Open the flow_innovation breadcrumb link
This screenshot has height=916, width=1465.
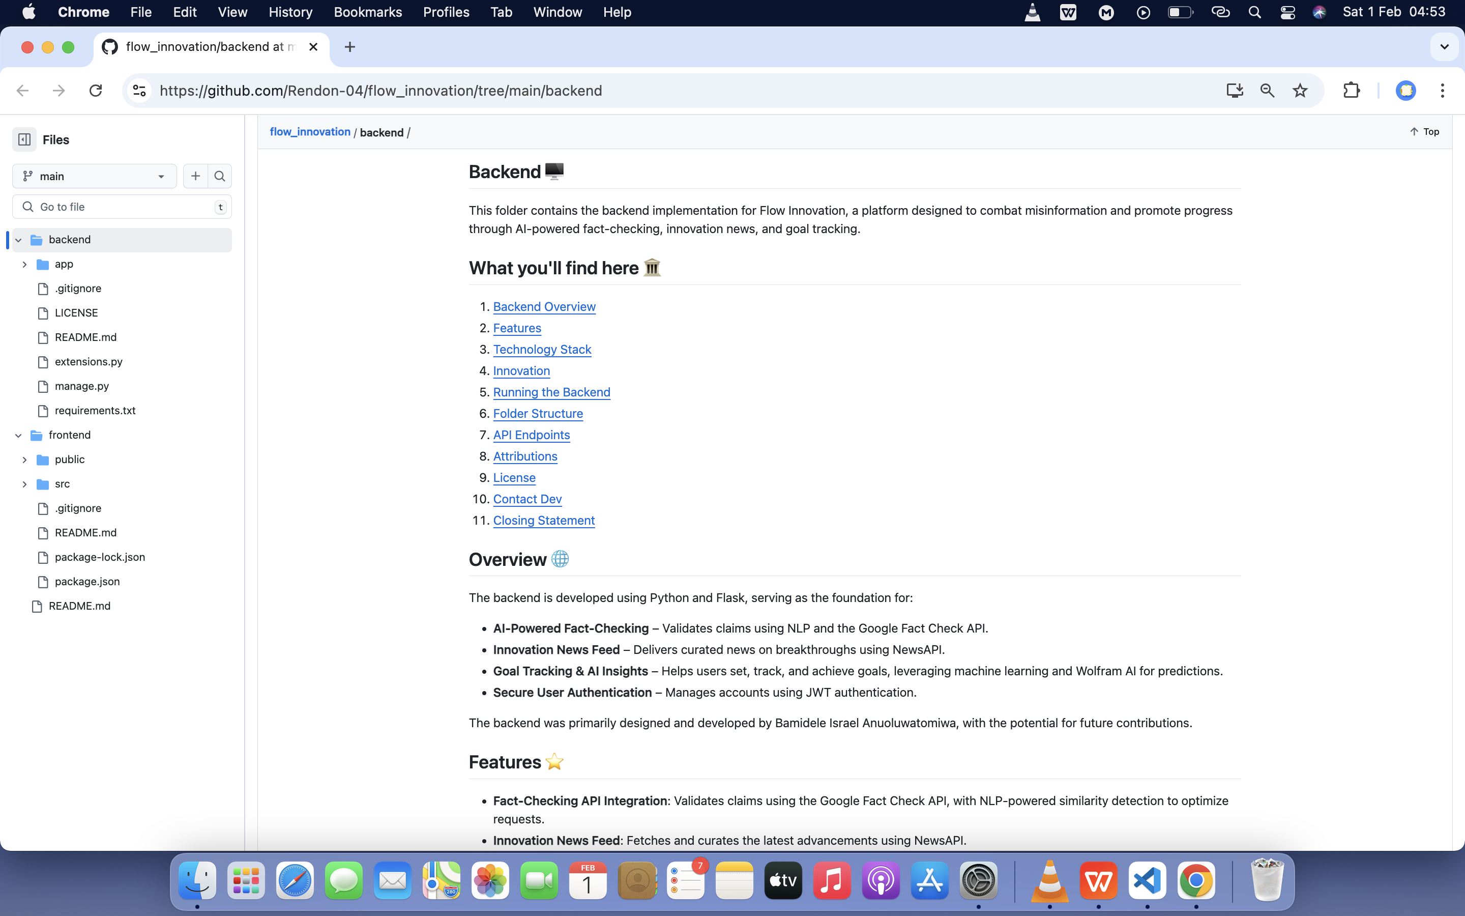tap(310, 132)
